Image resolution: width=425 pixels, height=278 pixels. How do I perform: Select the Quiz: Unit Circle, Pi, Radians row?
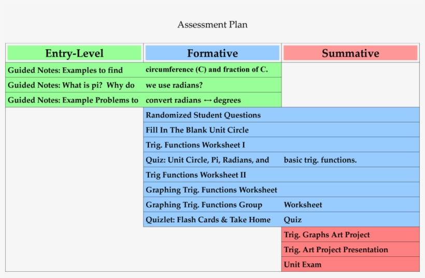tap(281, 160)
